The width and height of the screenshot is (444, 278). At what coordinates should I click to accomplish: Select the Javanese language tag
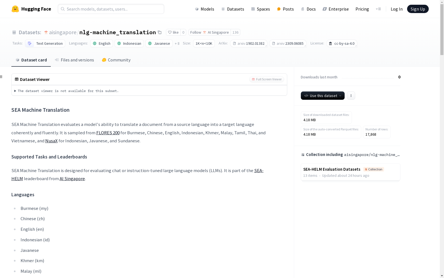(x=159, y=43)
